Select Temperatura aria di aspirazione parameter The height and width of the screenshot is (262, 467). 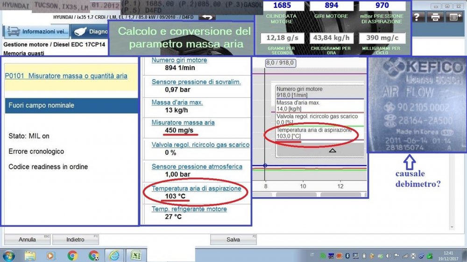(196, 188)
